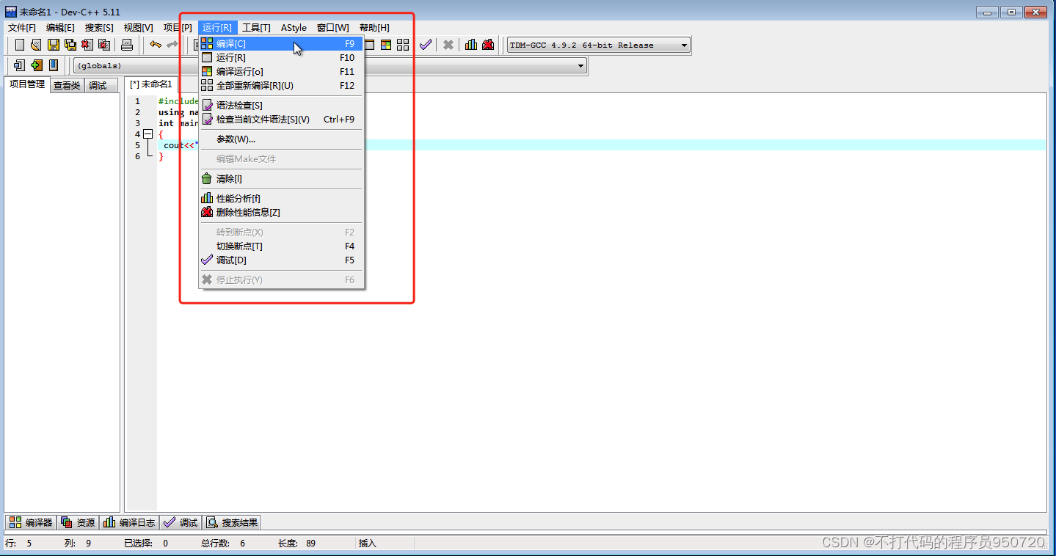Click the Compile & Run colored-squares toolbar icon
The height and width of the screenshot is (556, 1056).
(386, 45)
